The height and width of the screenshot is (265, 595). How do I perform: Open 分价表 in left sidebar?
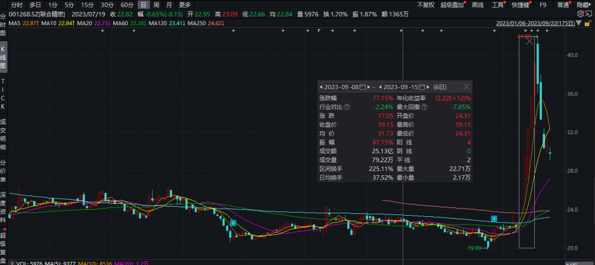pyautogui.click(x=3, y=171)
